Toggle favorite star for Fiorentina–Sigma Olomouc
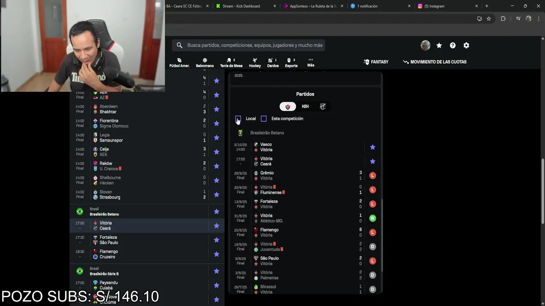Screen dimensions: 545x306 pyautogui.click(x=216, y=123)
